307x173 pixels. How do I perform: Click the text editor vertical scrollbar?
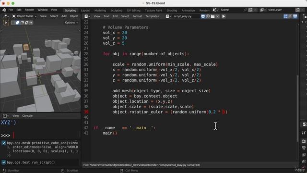pyautogui.click(x=298, y=108)
